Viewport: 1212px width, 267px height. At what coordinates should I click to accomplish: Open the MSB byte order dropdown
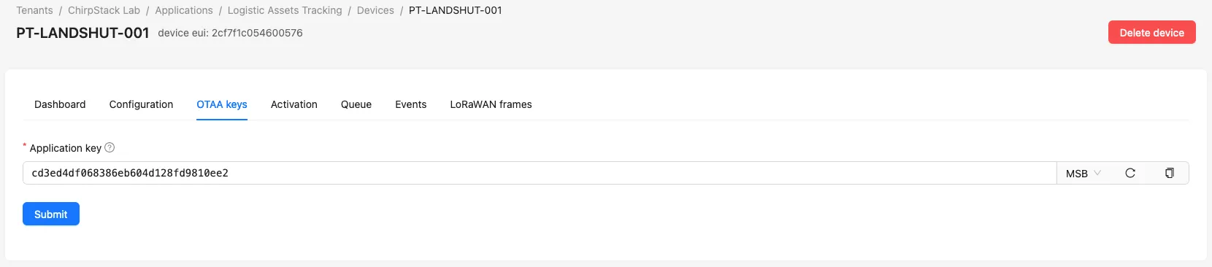pyautogui.click(x=1083, y=173)
